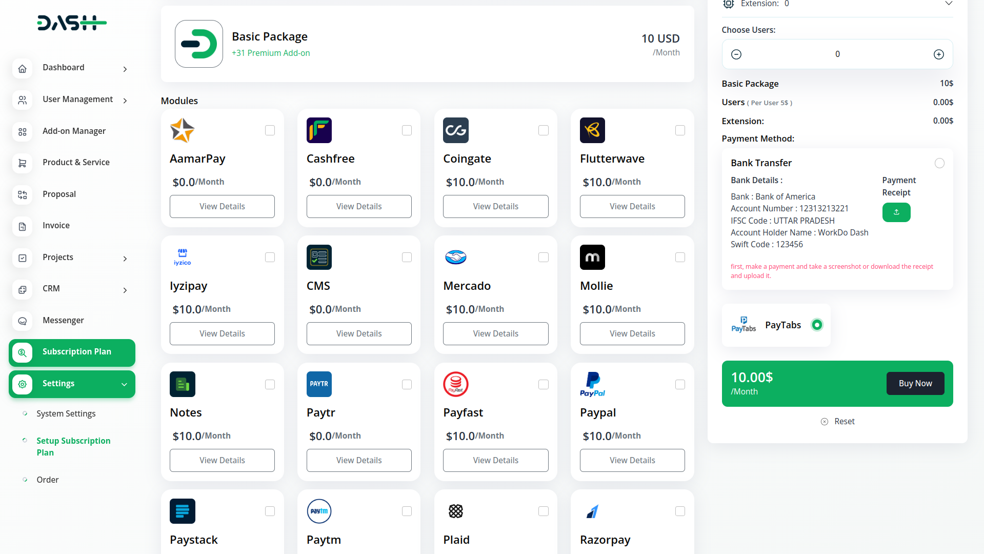This screenshot has height=554, width=984.
Task: Click Buy Now button
Action: pyautogui.click(x=915, y=383)
